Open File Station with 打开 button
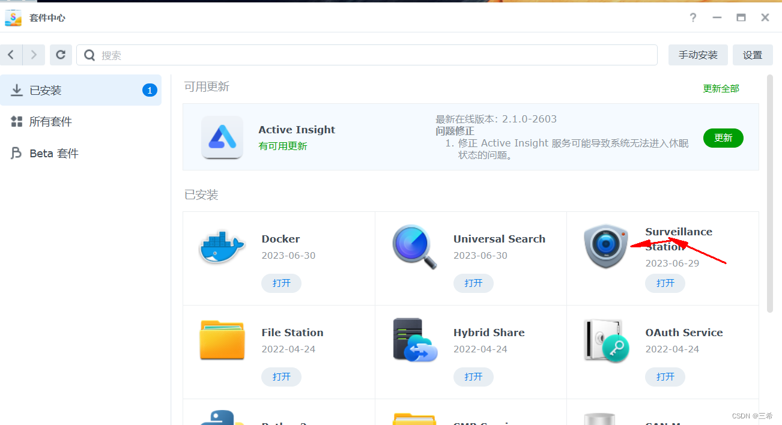Image resolution: width=782 pixels, height=425 pixels. click(282, 377)
